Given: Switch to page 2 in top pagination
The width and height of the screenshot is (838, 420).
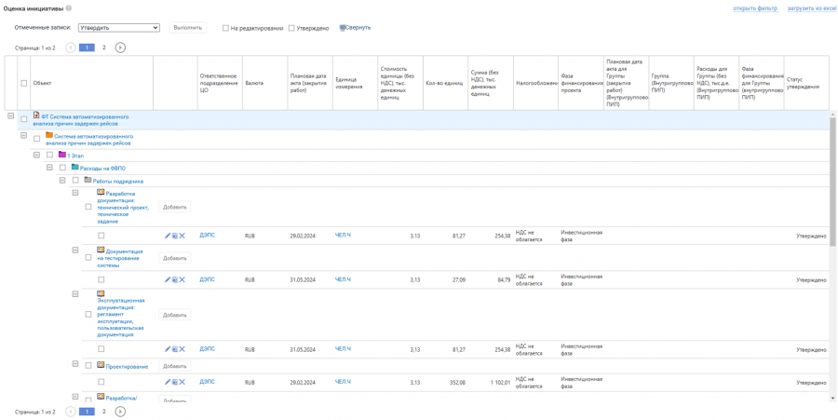Looking at the screenshot, I should [103, 47].
